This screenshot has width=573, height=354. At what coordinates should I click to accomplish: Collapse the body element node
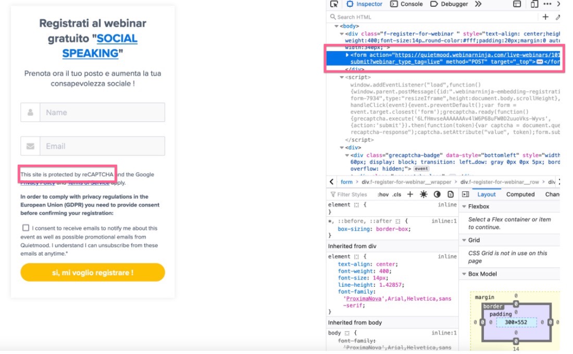(x=336, y=26)
